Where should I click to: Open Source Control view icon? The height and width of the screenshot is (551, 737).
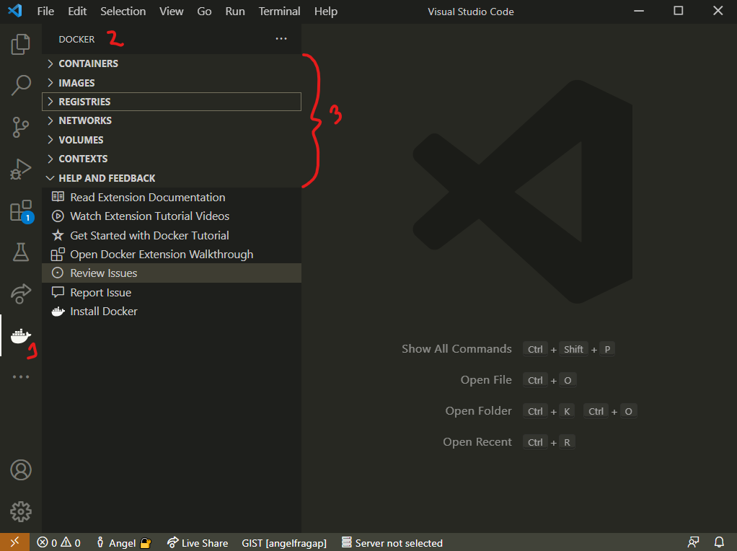pyautogui.click(x=21, y=127)
